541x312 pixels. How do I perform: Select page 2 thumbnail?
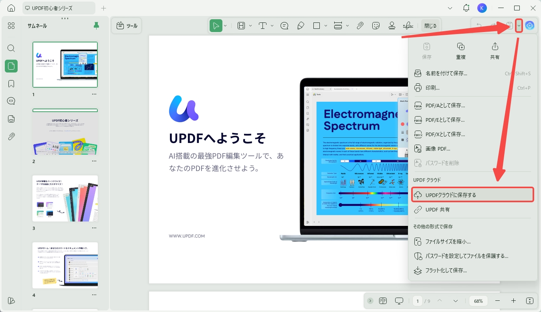(x=65, y=132)
